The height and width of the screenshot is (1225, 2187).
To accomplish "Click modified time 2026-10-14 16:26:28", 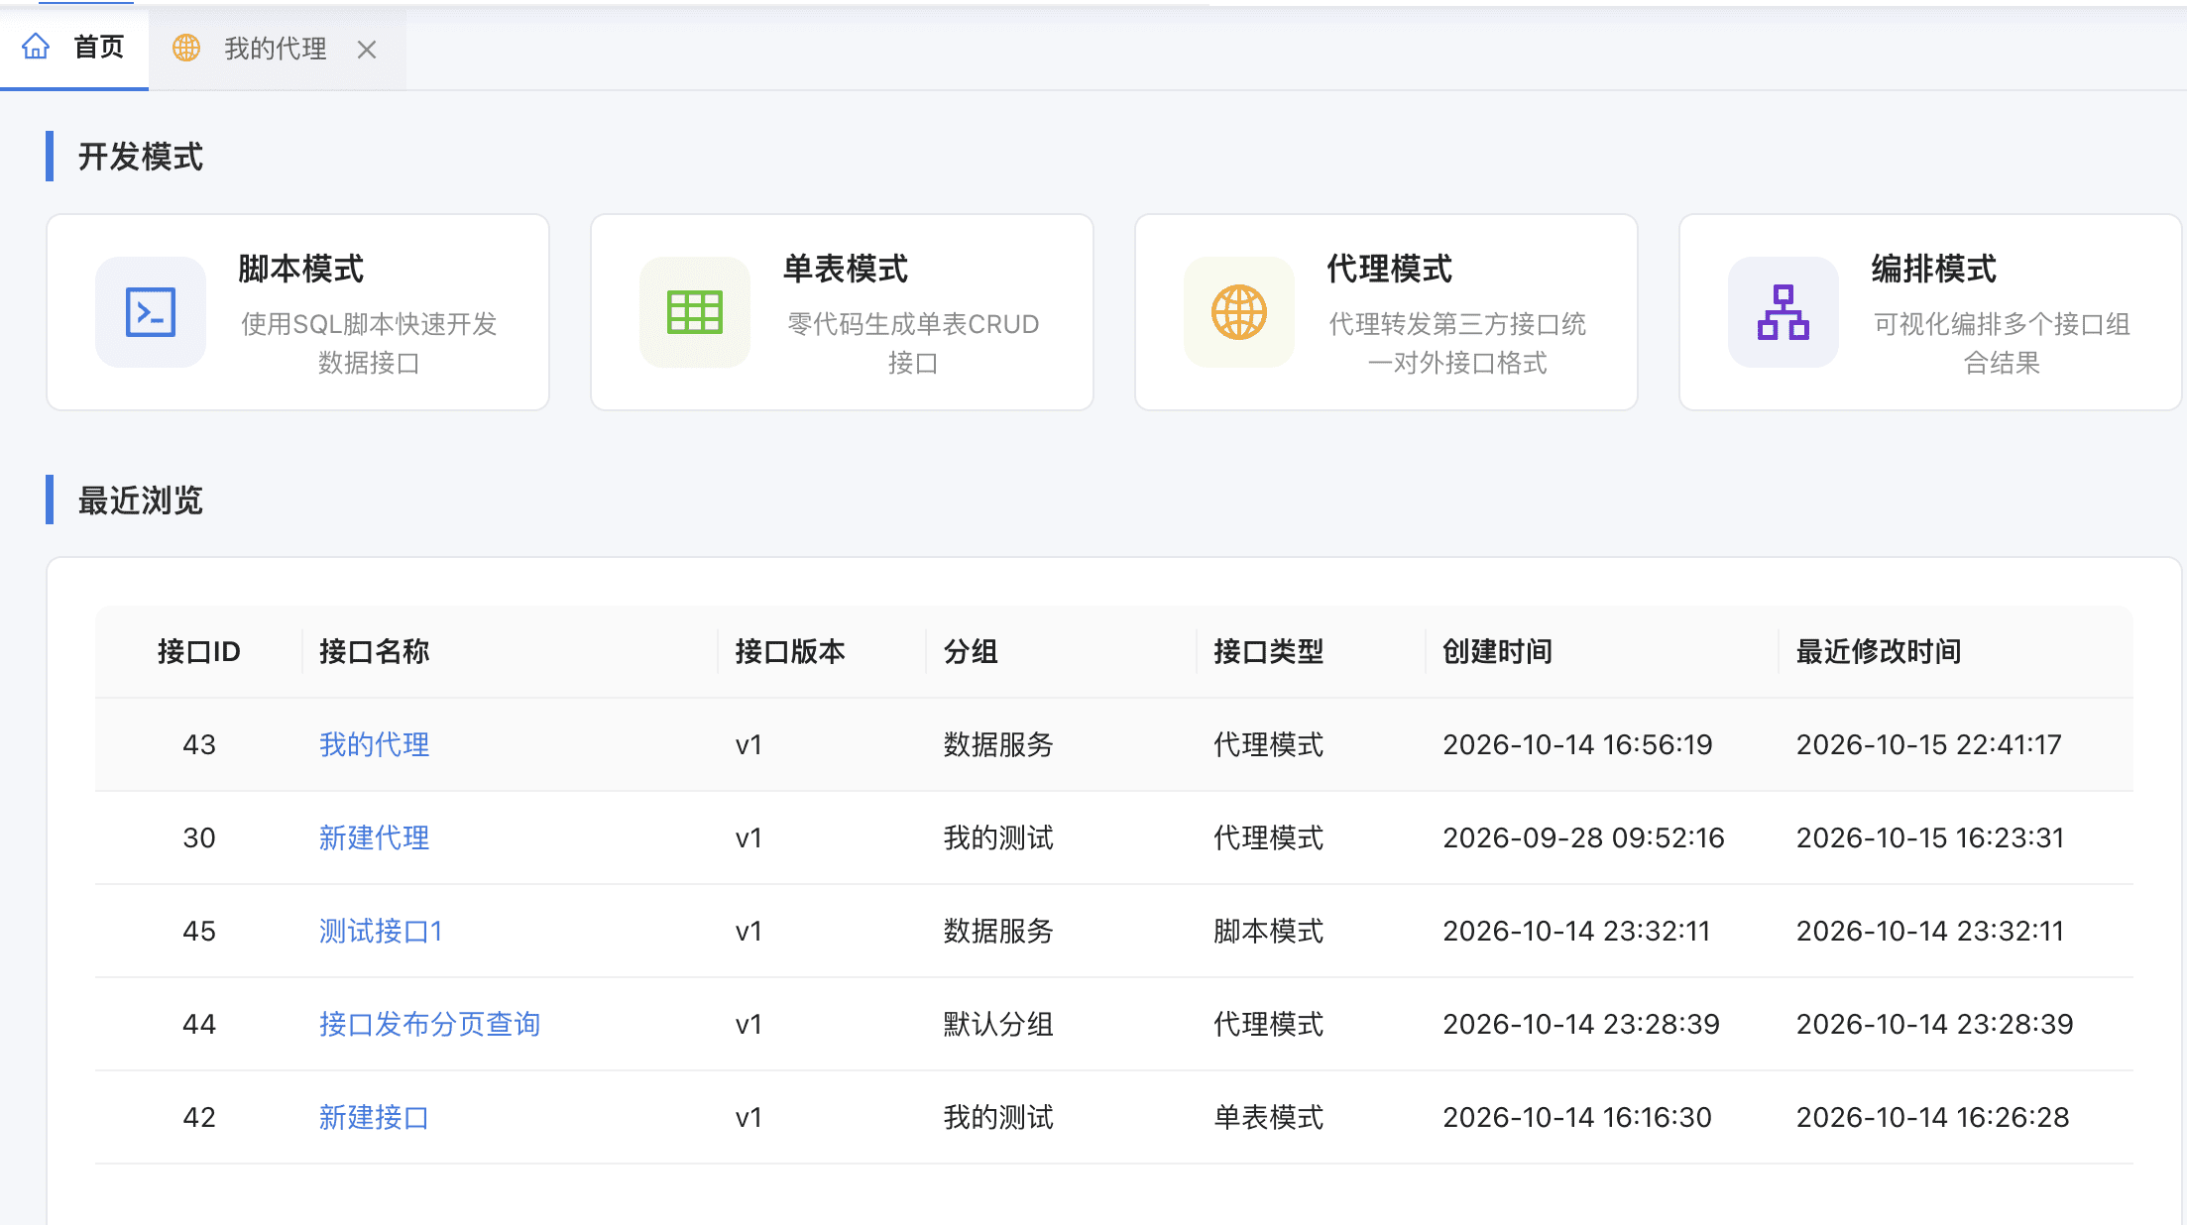I will point(1933,1117).
